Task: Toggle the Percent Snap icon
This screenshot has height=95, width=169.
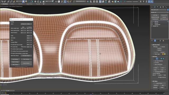Action: (x=68, y=2)
